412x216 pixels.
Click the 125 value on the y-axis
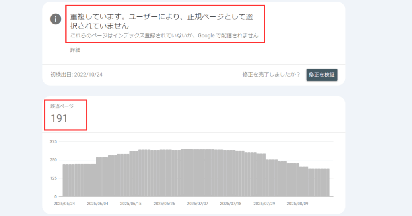click(54, 178)
